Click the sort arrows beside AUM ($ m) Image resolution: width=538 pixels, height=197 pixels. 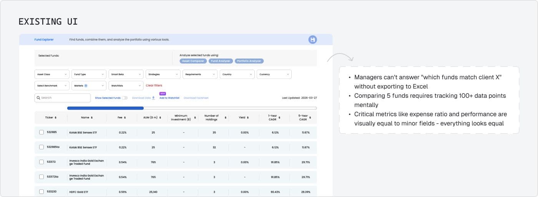coord(160,117)
